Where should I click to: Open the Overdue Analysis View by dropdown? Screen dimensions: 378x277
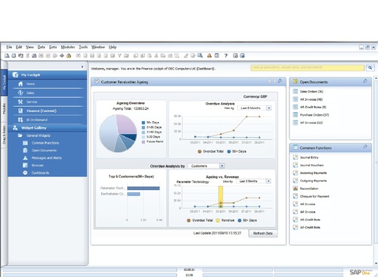click(269, 108)
